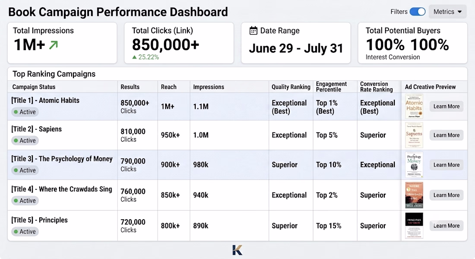Click the Conversion Rate Ranking column header
Screen dimensions: 475x259
point(376,87)
